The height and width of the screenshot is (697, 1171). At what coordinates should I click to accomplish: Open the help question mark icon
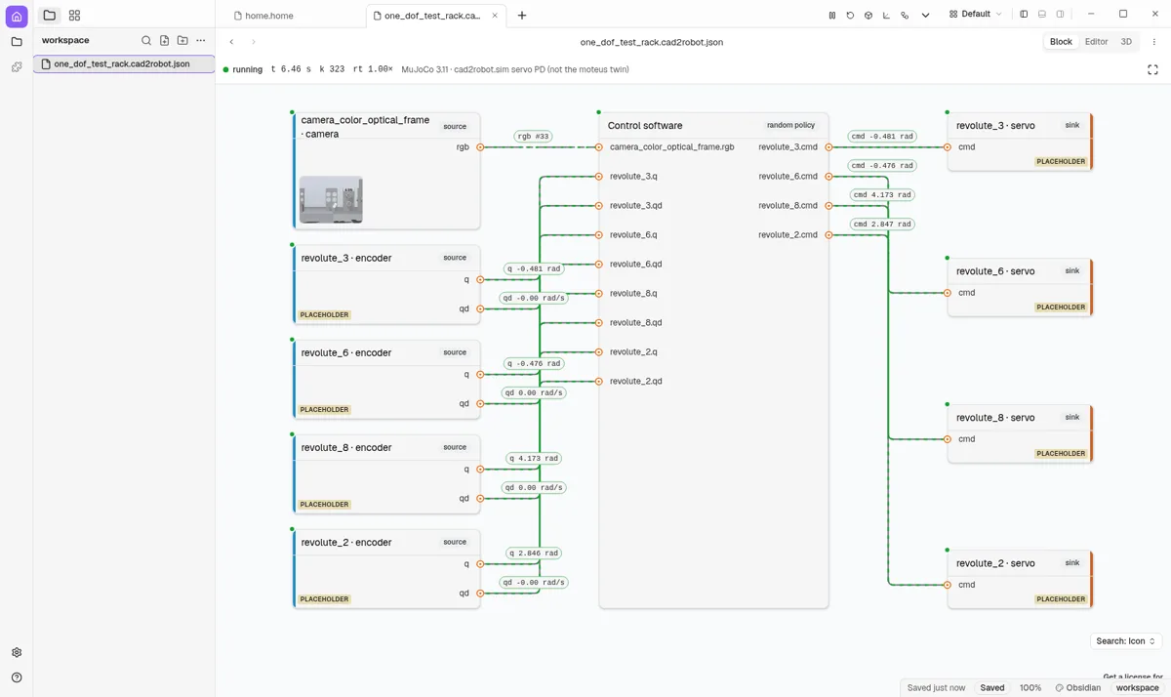17,677
